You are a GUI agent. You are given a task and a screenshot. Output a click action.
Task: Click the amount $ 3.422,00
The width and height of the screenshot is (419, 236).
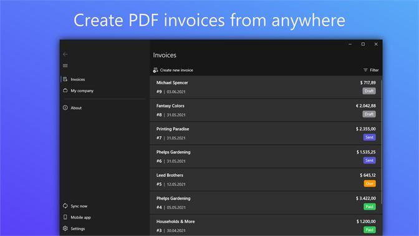366,199
